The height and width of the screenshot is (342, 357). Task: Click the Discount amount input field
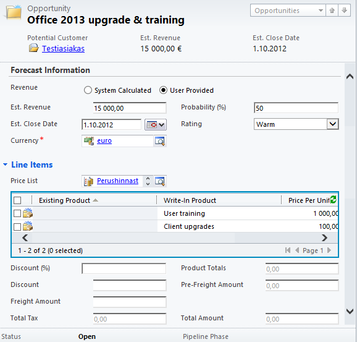coord(130,285)
